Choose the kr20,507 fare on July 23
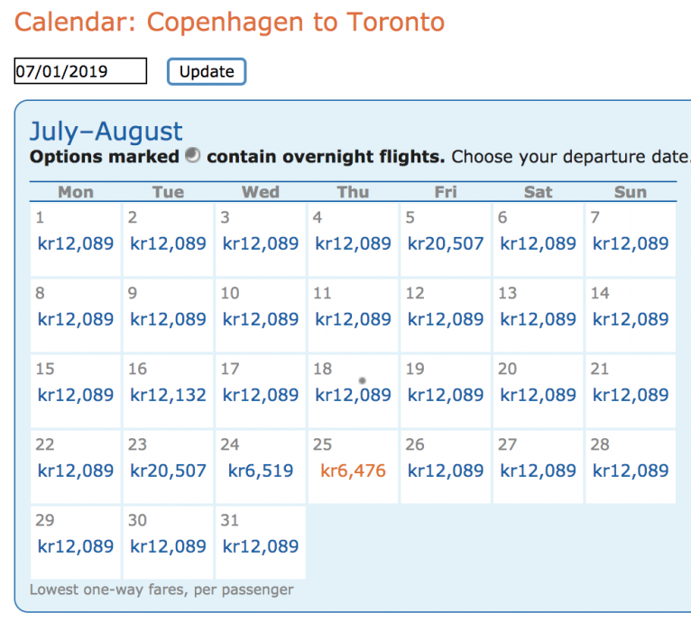Viewport: 691px width, 631px height. pyautogui.click(x=169, y=471)
